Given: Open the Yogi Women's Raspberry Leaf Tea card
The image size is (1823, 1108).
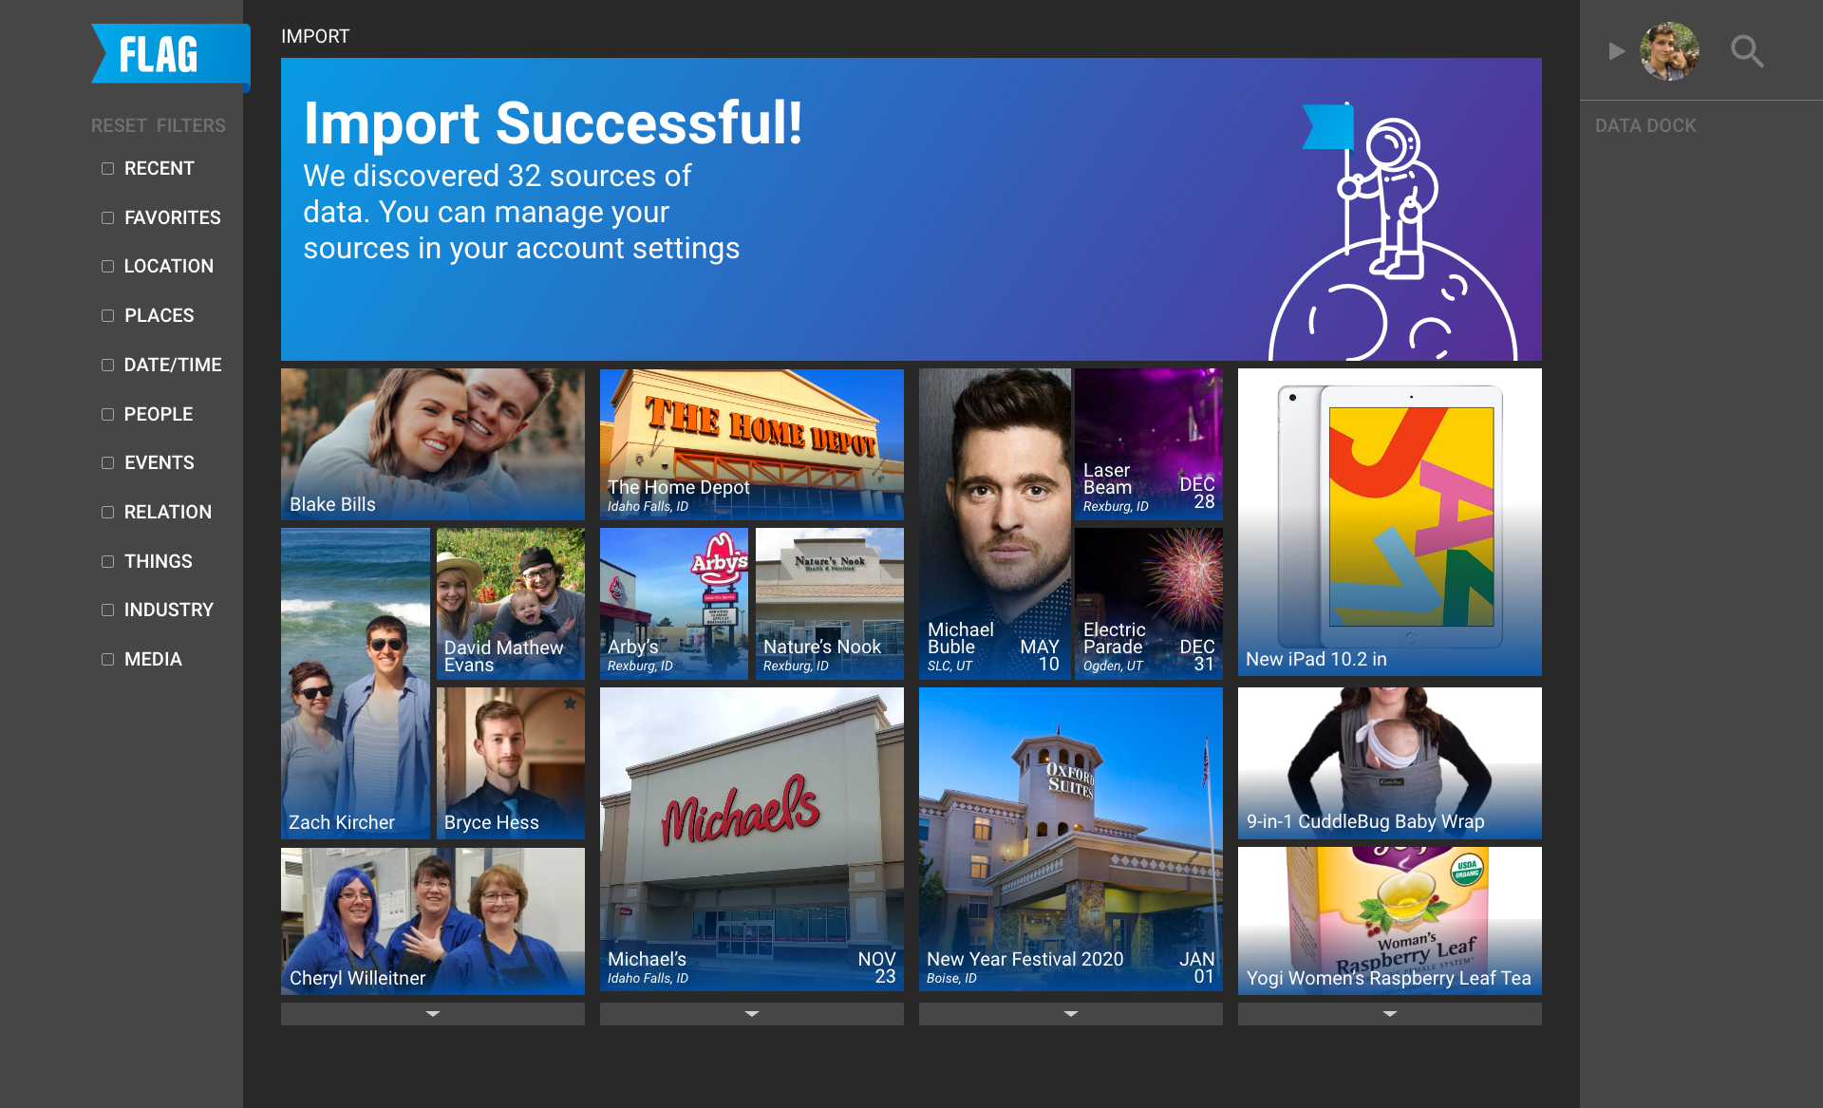Looking at the screenshot, I should click(1390, 921).
